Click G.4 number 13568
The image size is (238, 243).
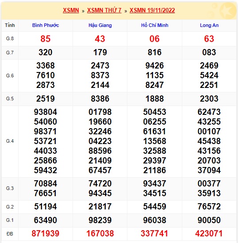click(x=154, y=141)
